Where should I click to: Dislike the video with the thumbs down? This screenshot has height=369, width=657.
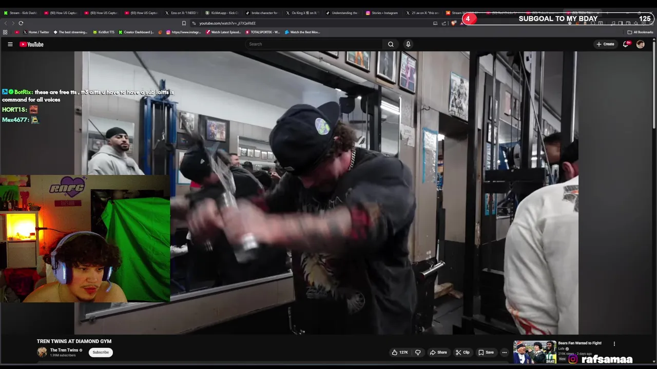(418, 352)
